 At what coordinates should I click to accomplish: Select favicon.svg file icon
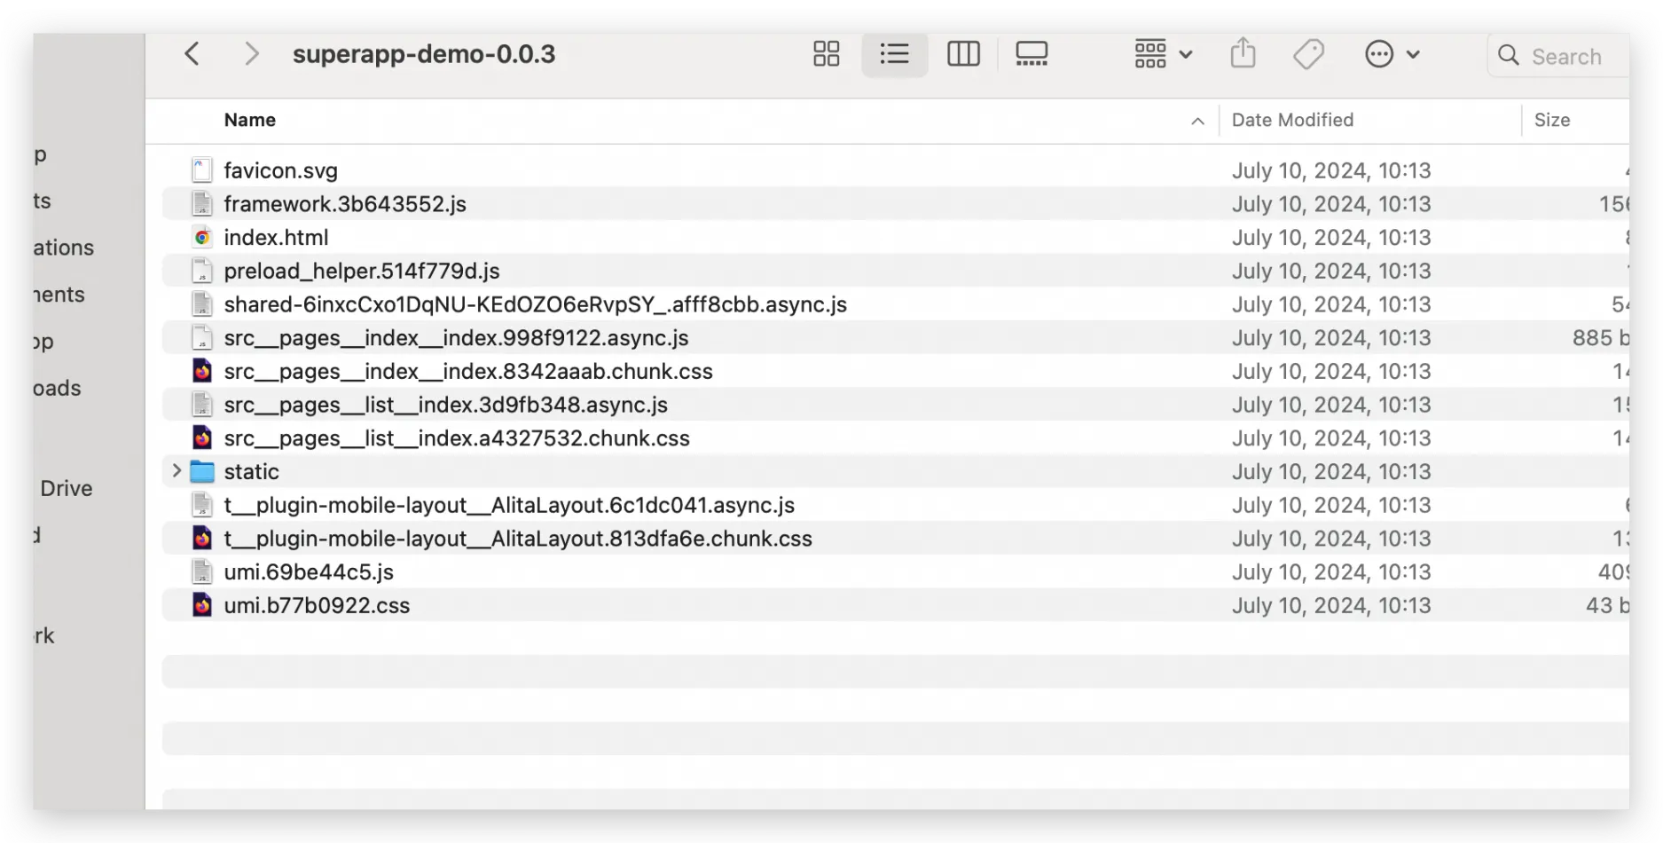tap(202, 170)
